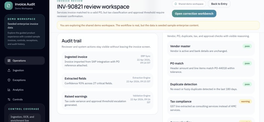The image size is (264, 122).
Task: Open the PO match check card
Action: (211, 68)
